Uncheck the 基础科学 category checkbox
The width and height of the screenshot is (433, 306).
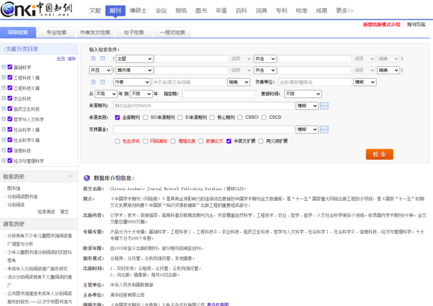coord(10,68)
